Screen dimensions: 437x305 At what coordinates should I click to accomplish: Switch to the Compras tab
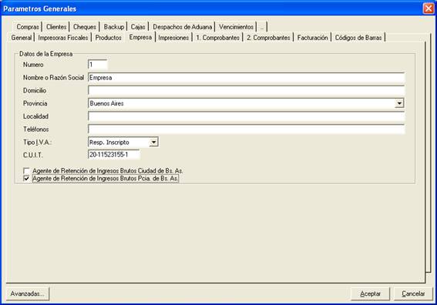(x=28, y=27)
